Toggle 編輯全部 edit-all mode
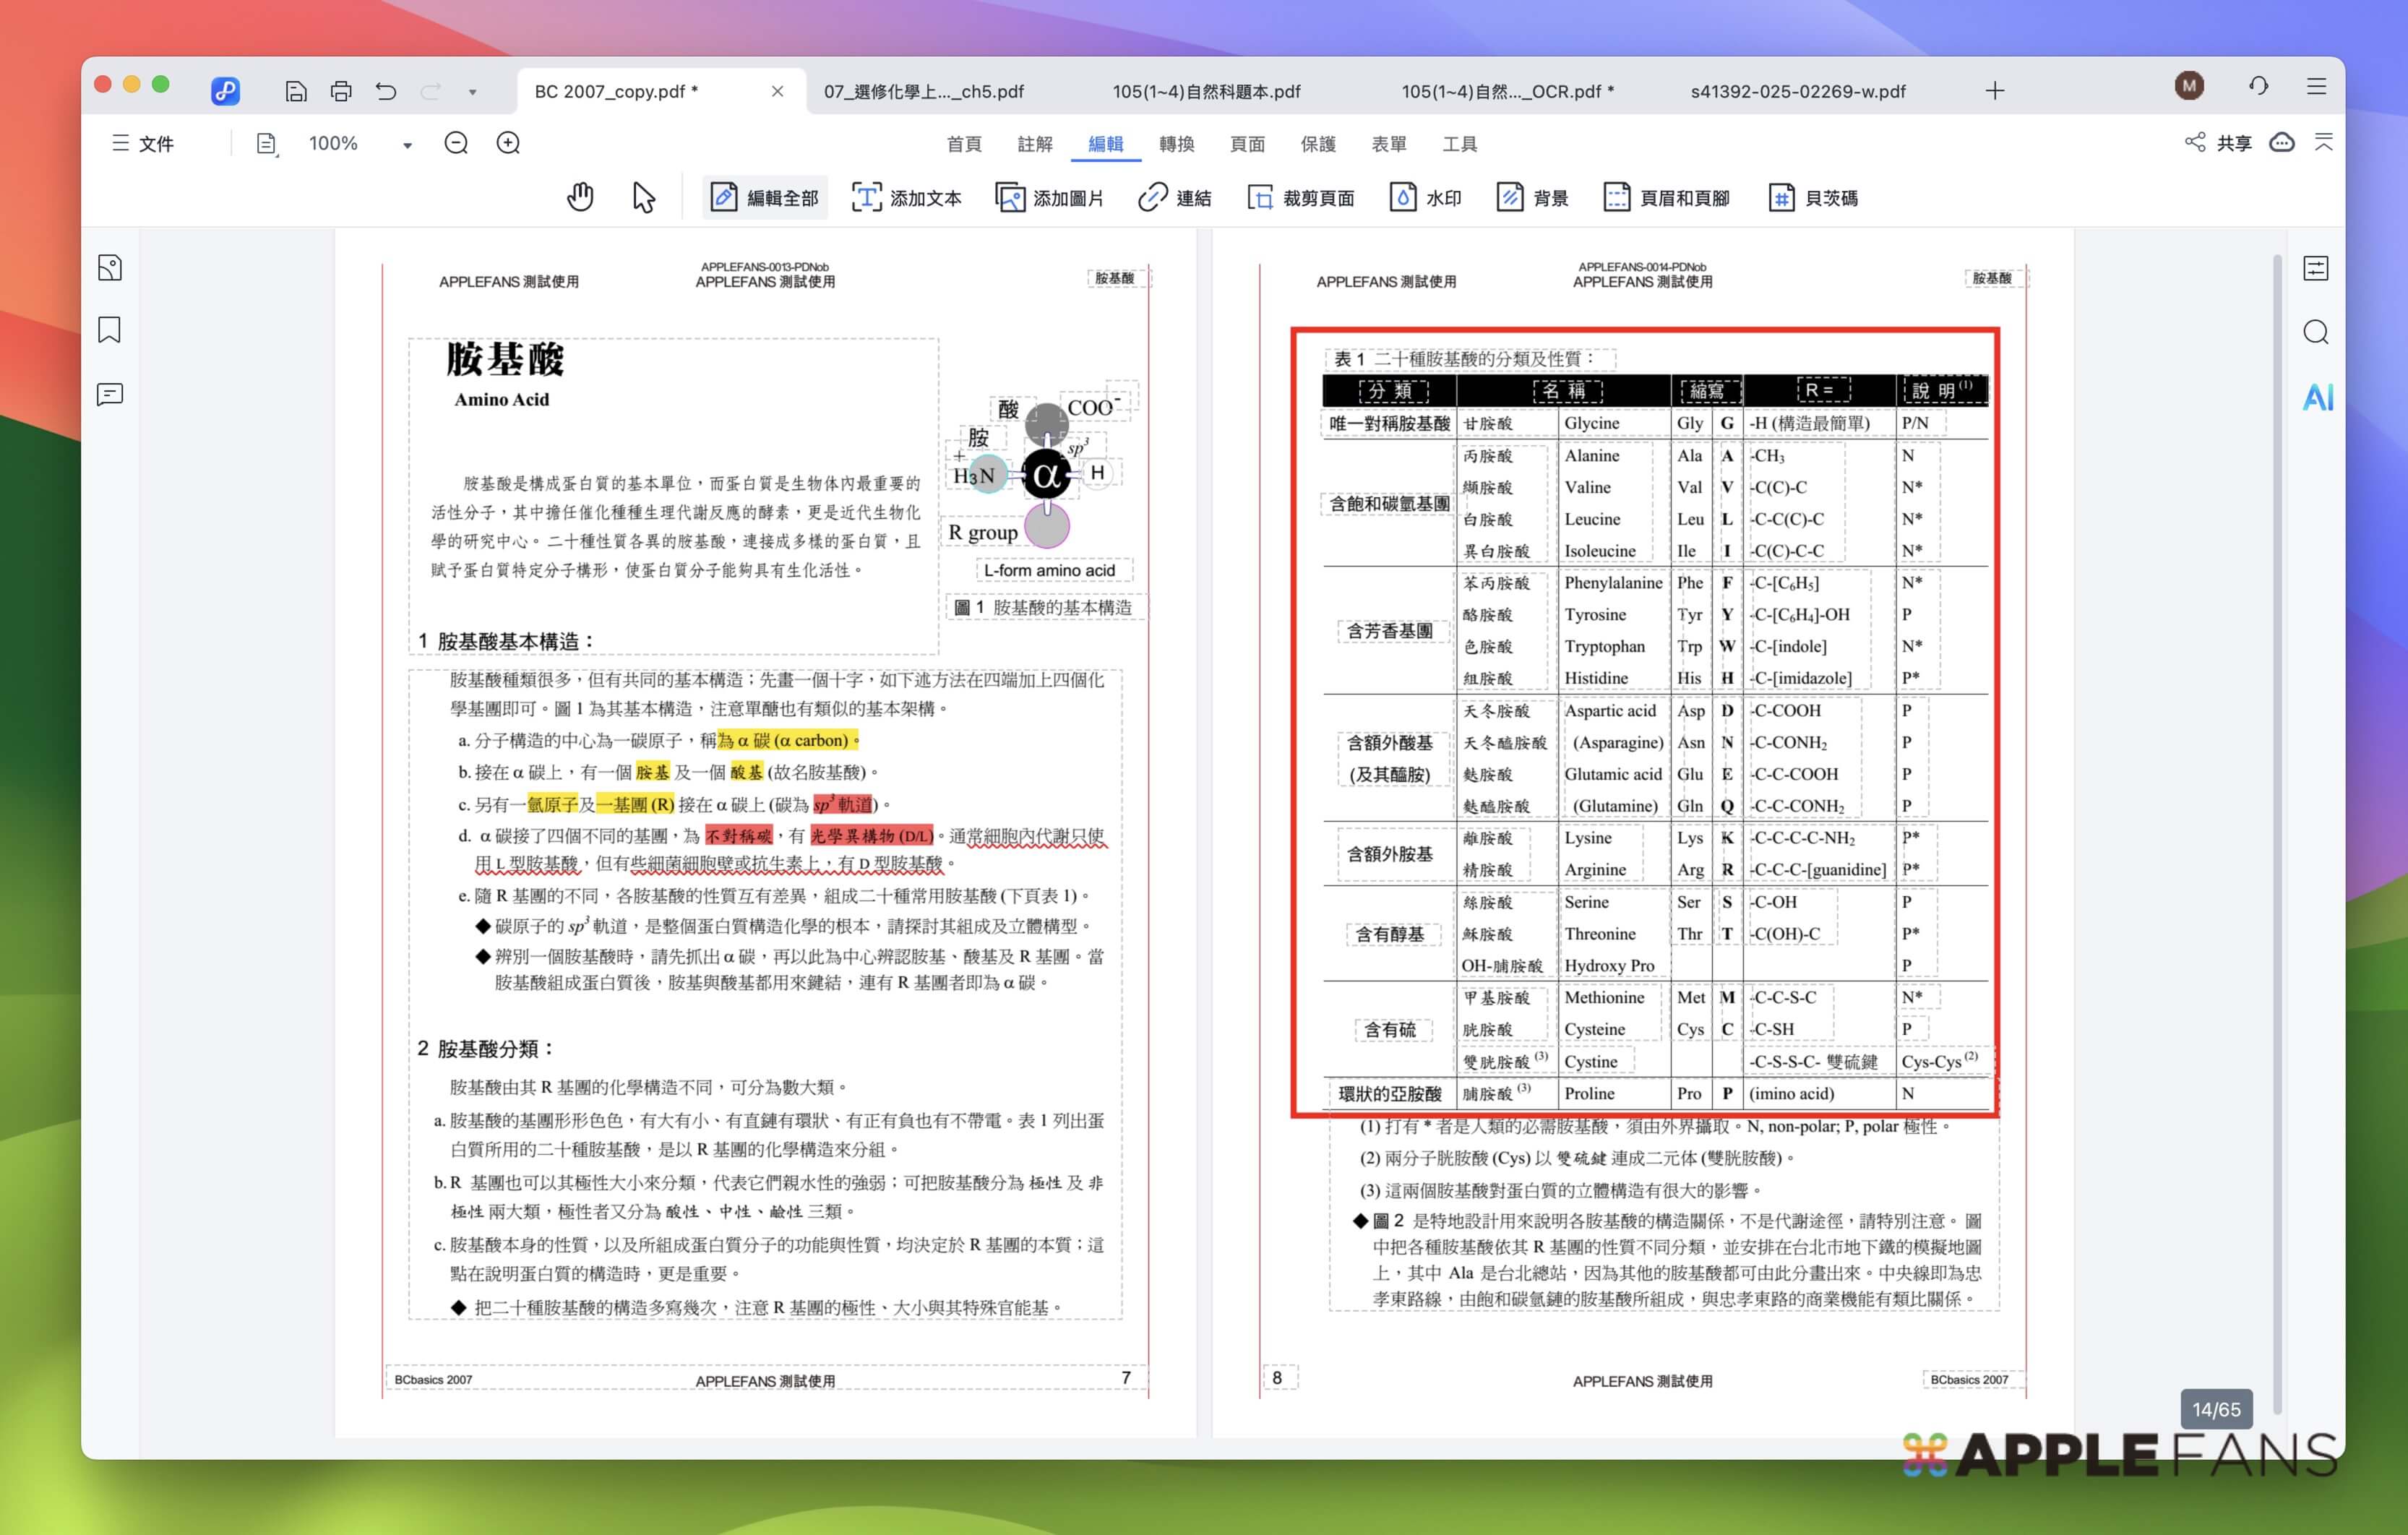This screenshot has width=2408, height=1535. (765, 197)
